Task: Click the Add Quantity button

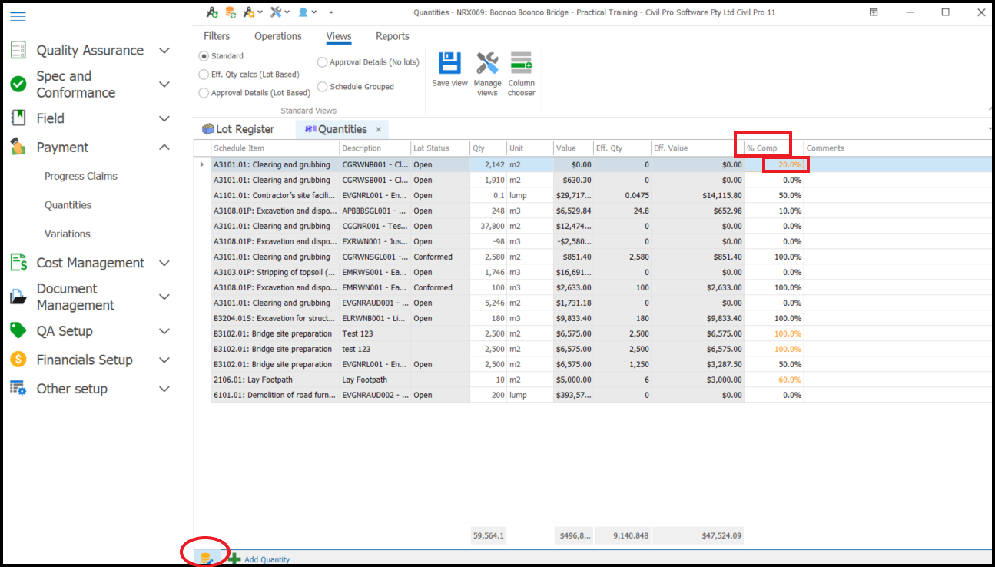Action: 260,559
